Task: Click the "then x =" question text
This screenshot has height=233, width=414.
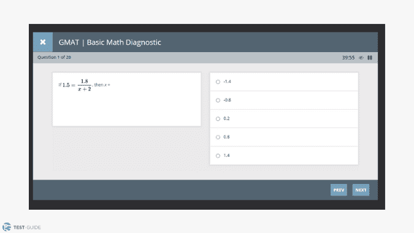Action: pos(102,85)
